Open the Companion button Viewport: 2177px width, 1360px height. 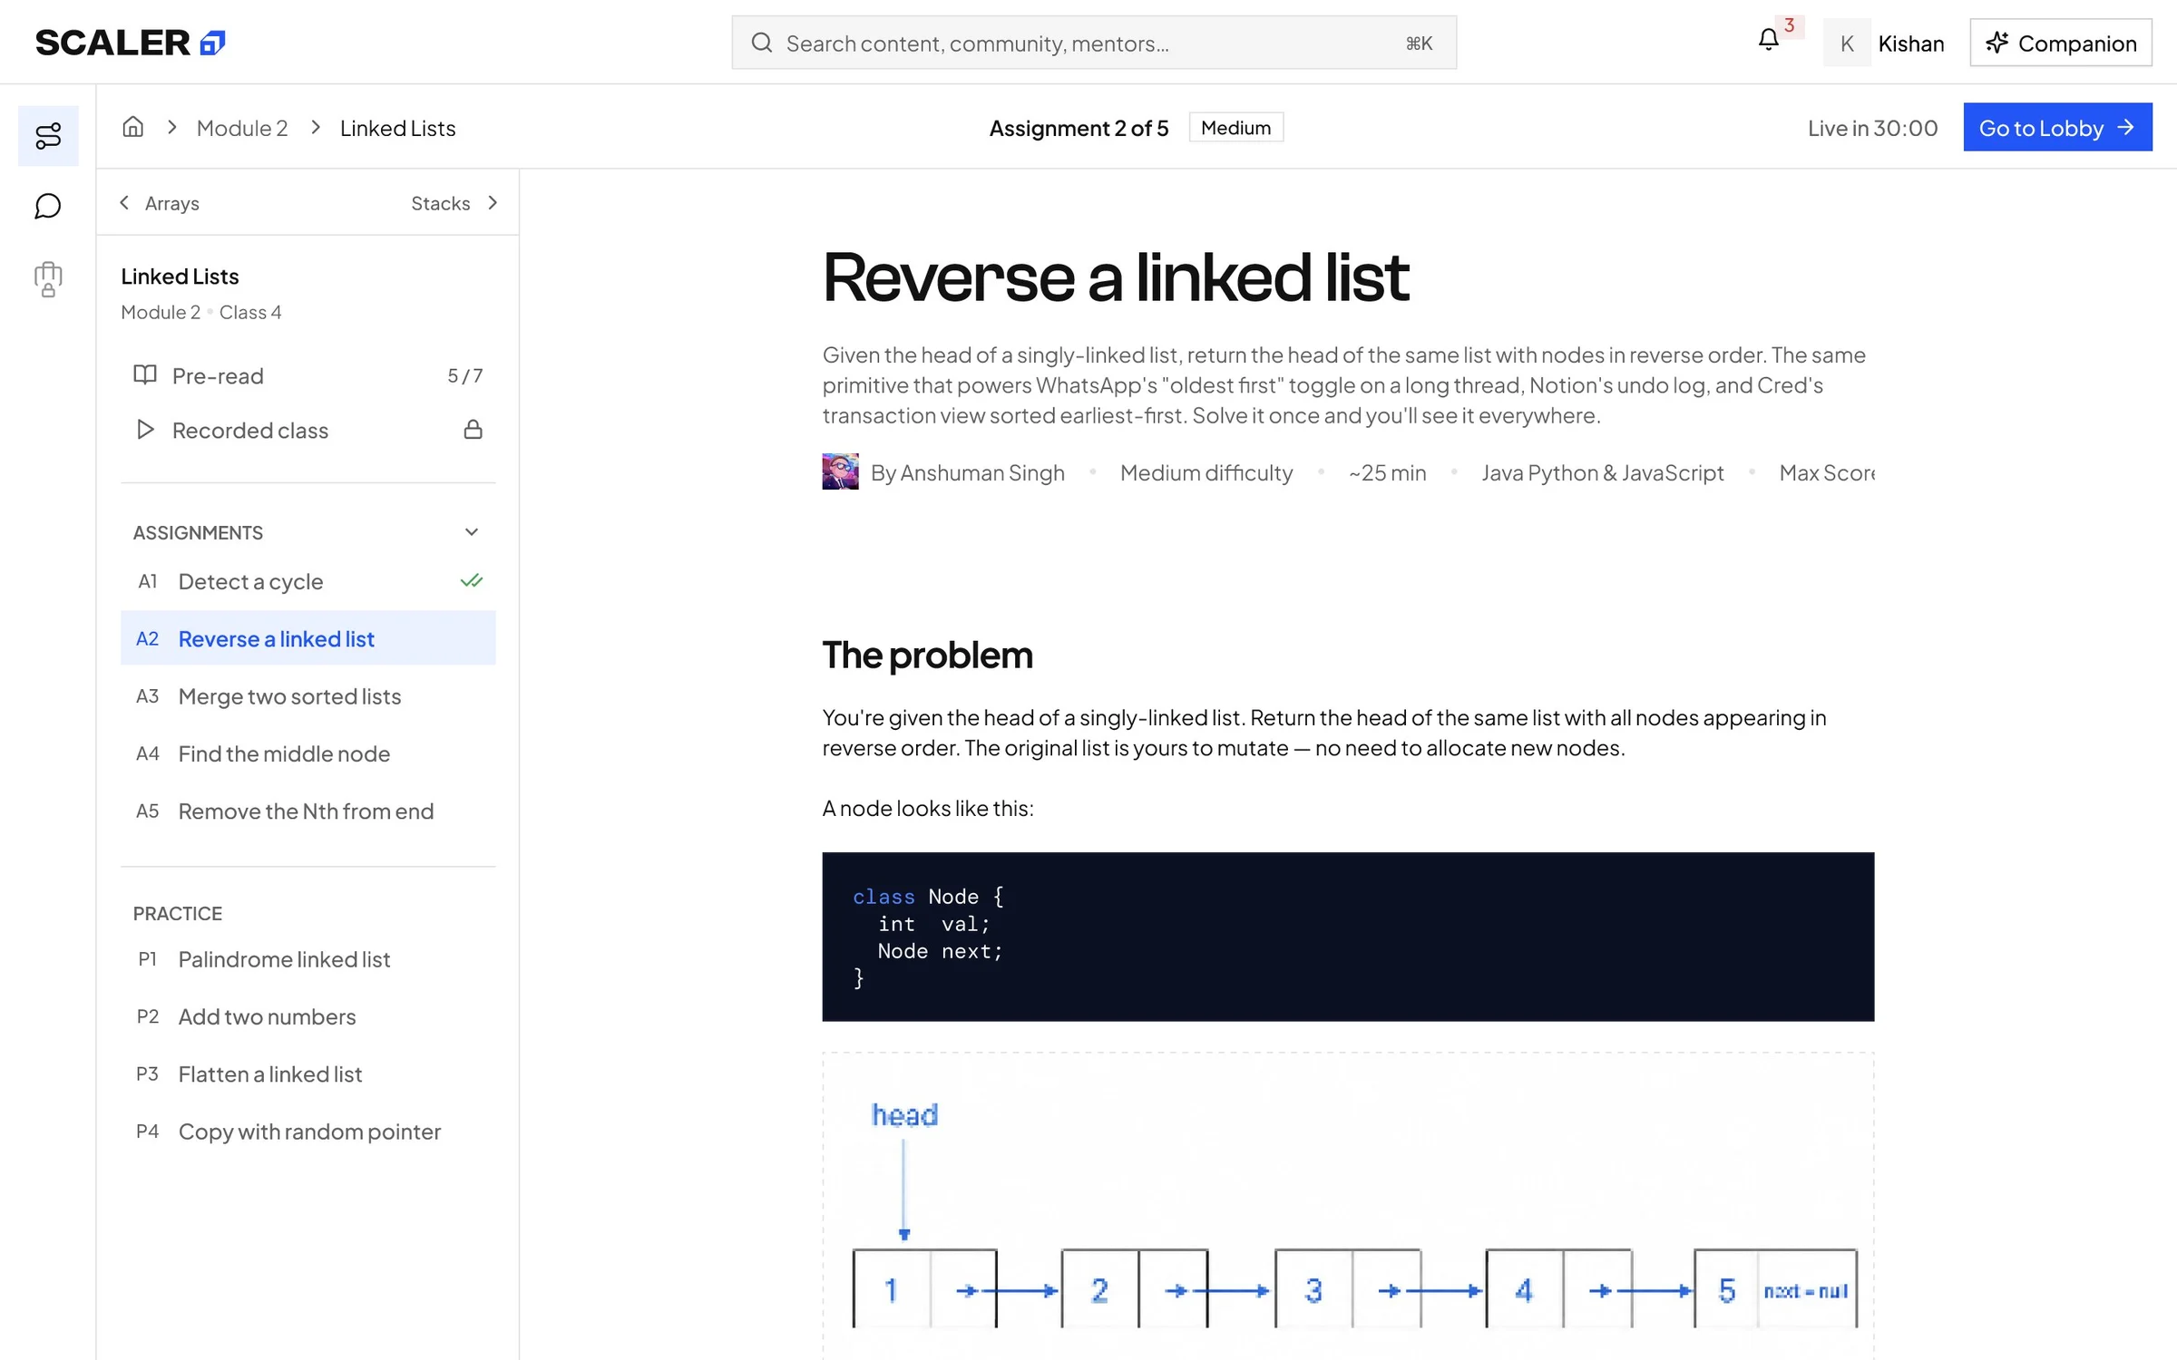(x=2061, y=43)
